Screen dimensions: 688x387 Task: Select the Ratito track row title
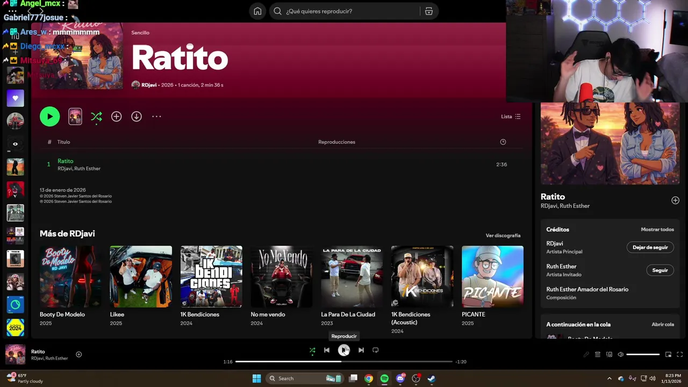point(65,161)
